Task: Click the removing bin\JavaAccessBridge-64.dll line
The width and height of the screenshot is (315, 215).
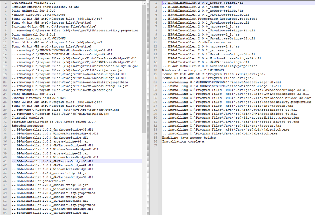Action: (69, 74)
